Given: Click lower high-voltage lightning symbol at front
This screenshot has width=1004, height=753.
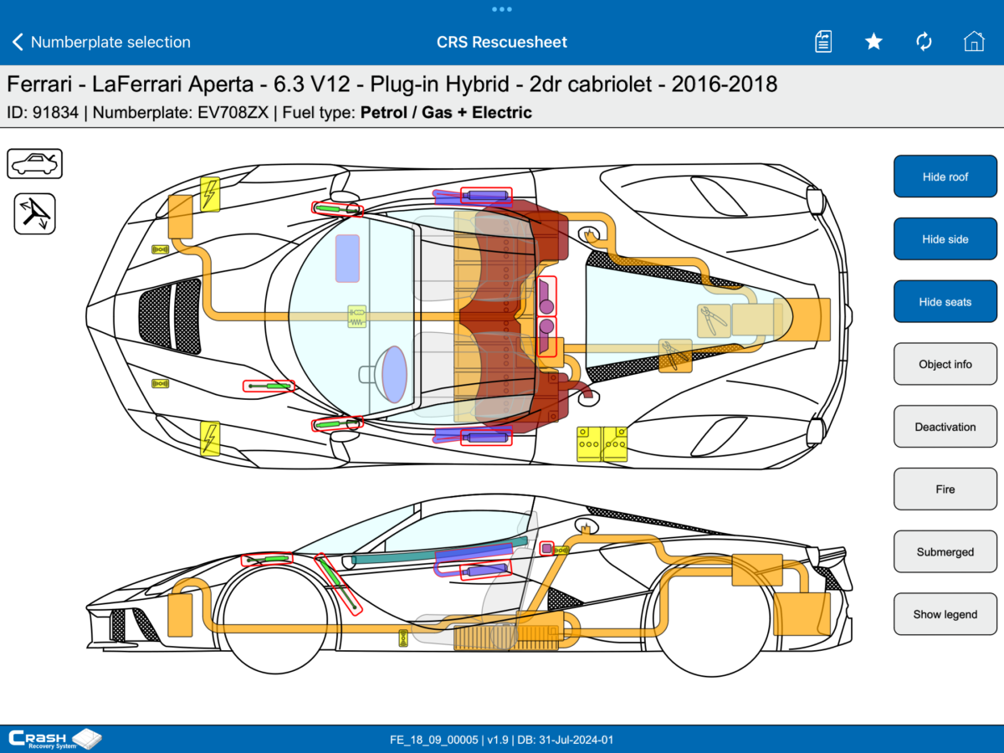Looking at the screenshot, I should coord(210,438).
